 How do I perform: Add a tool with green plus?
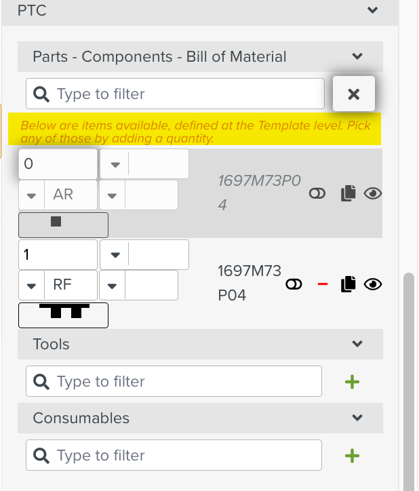tap(352, 382)
